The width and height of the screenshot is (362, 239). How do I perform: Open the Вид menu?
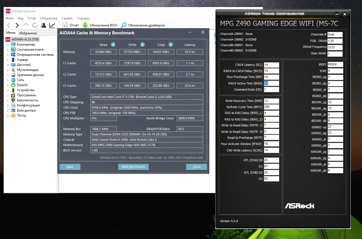click(x=21, y=18)
